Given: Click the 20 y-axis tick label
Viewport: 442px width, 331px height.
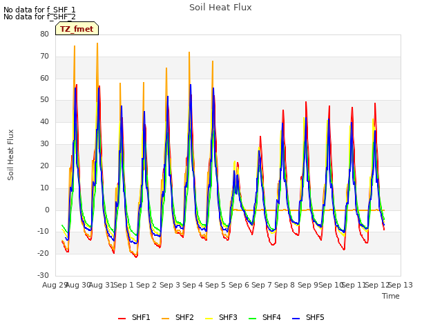Looking at the screenshot, I should click(44, 165).
